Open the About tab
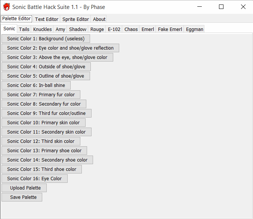This screenshot has width=253, height=219. [99, 19]
